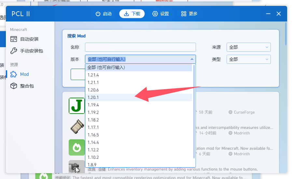Select 全部 (也可自行输入) list option
Screen dimensions: 293x179
(106, 67)
